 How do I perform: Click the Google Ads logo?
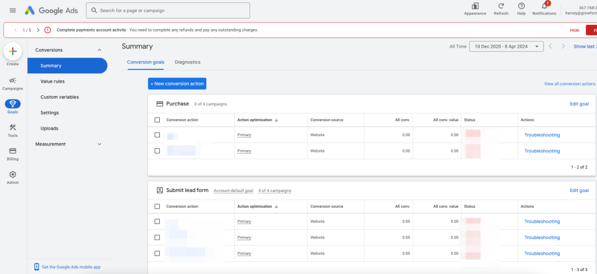click(51, 10)
